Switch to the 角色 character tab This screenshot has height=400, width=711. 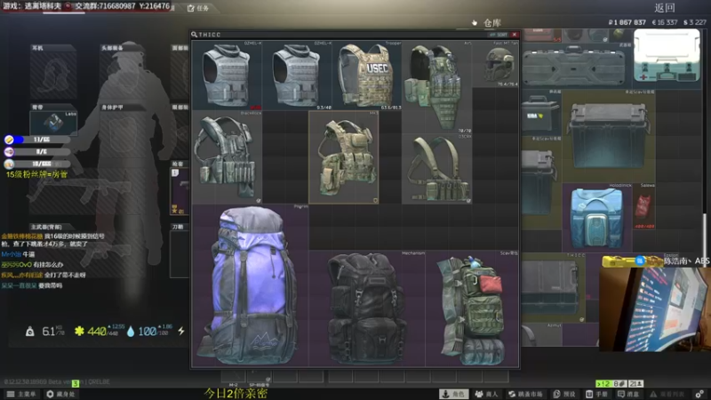click(x=453, y=394)
